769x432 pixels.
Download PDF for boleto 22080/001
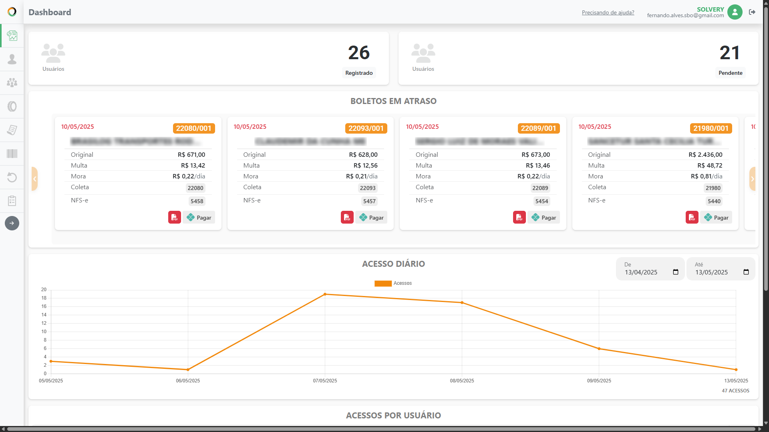175,217
